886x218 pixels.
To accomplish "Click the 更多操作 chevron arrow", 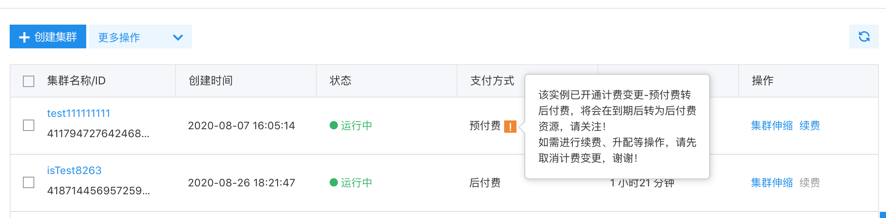I will tap(178, 37).
